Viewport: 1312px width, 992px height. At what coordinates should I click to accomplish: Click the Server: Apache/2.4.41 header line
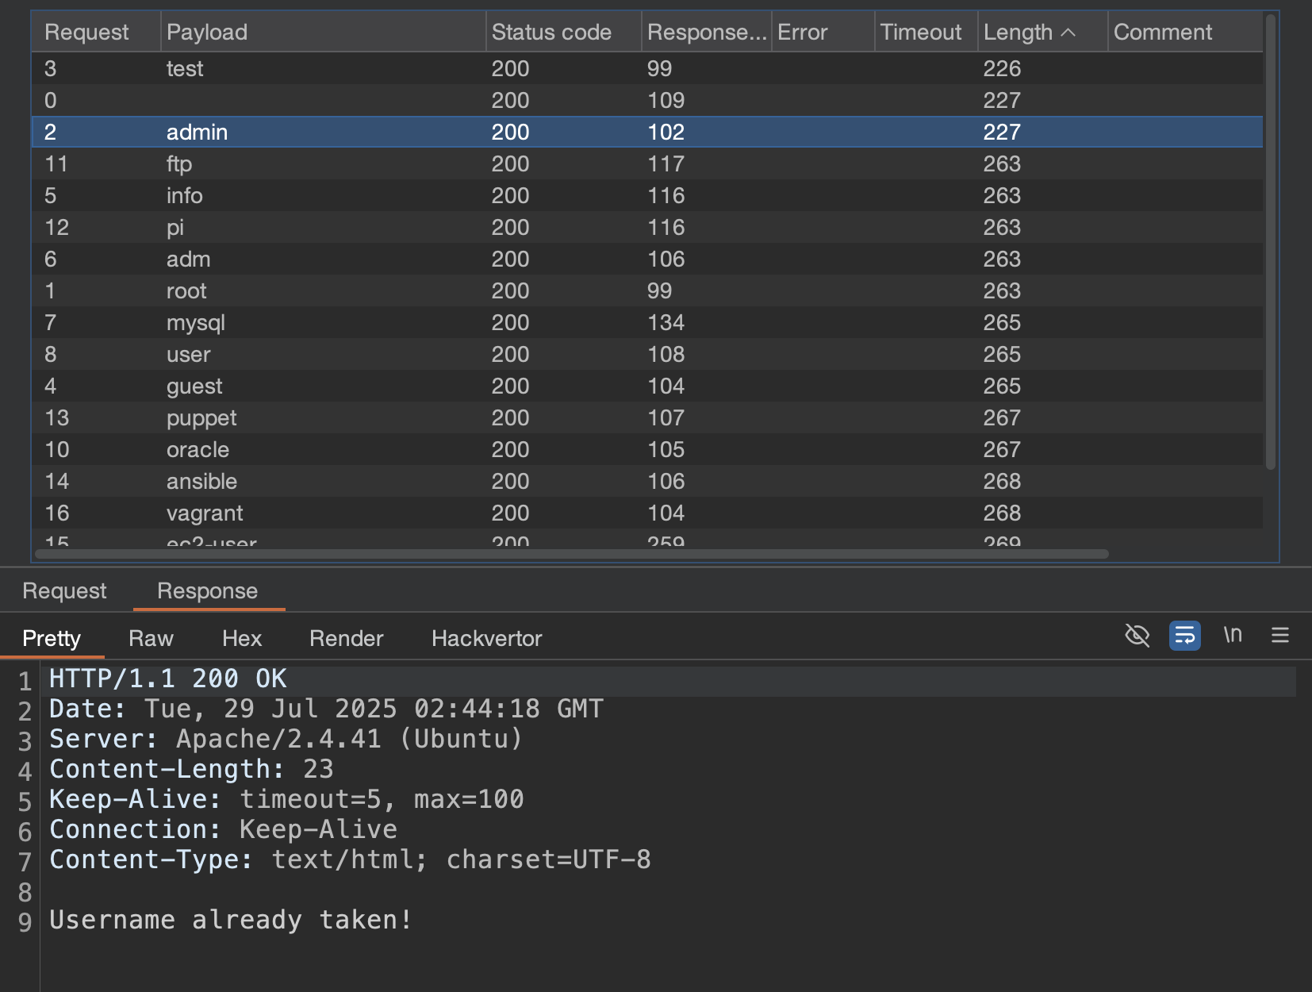(286, 739)
